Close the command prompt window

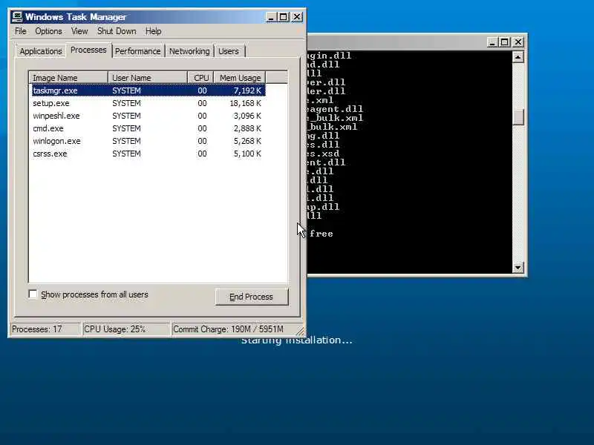(518, 42)
